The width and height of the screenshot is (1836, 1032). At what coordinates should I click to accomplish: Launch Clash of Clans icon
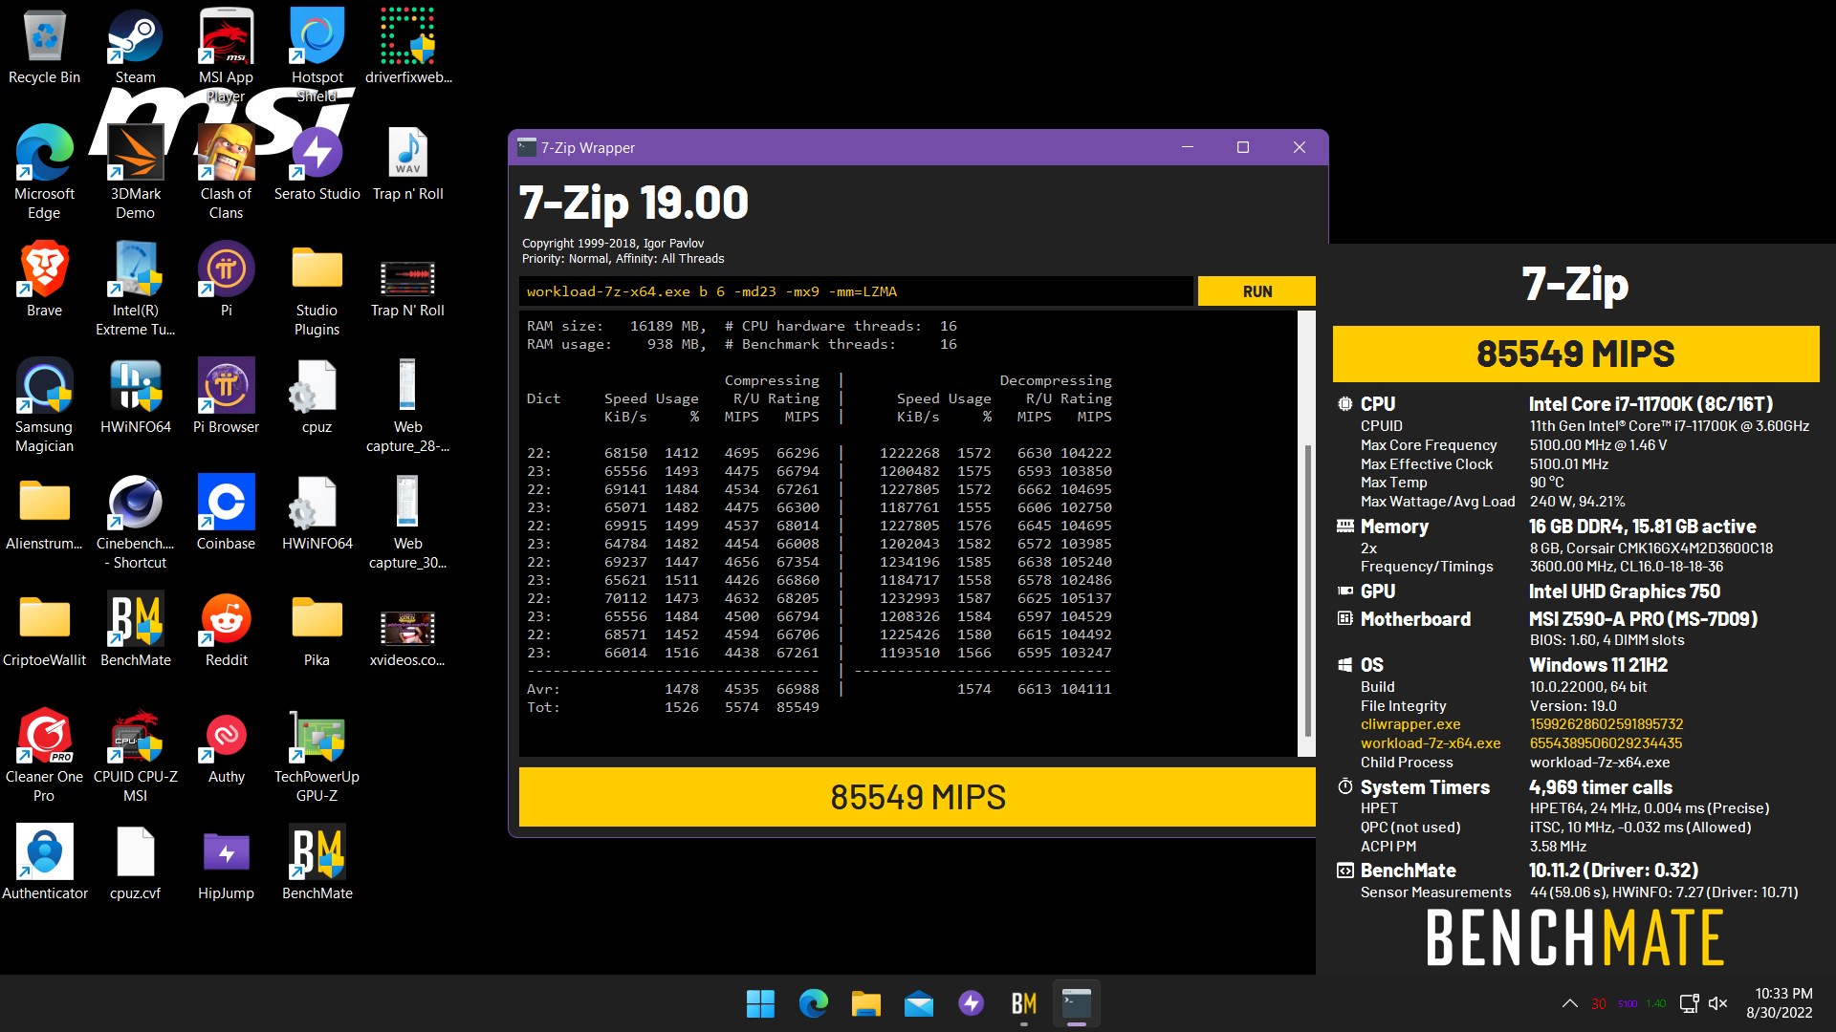226,172
